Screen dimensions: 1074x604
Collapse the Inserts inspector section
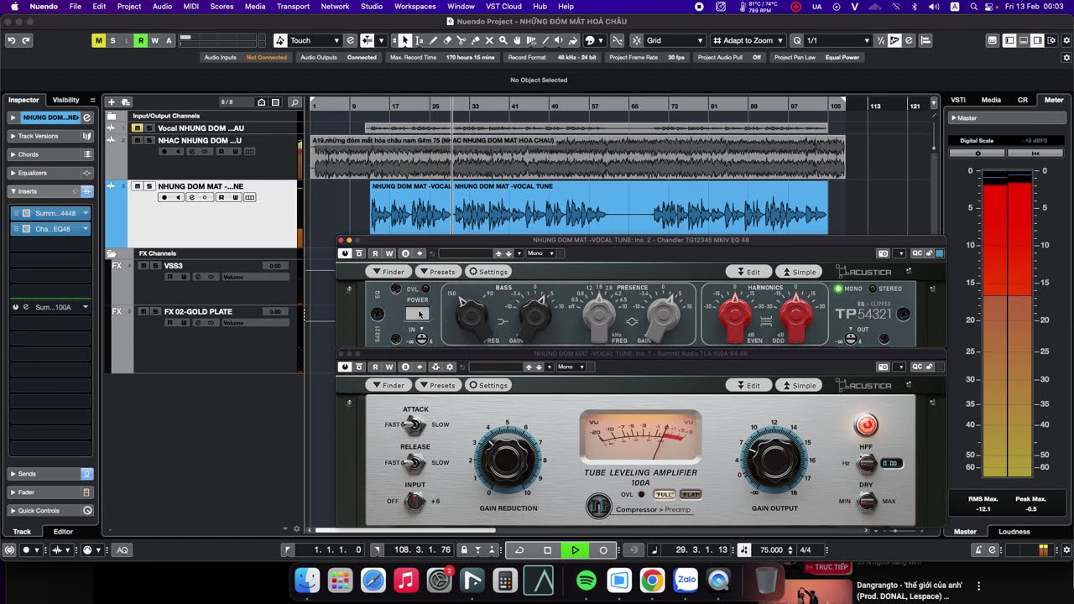[13, 191]
